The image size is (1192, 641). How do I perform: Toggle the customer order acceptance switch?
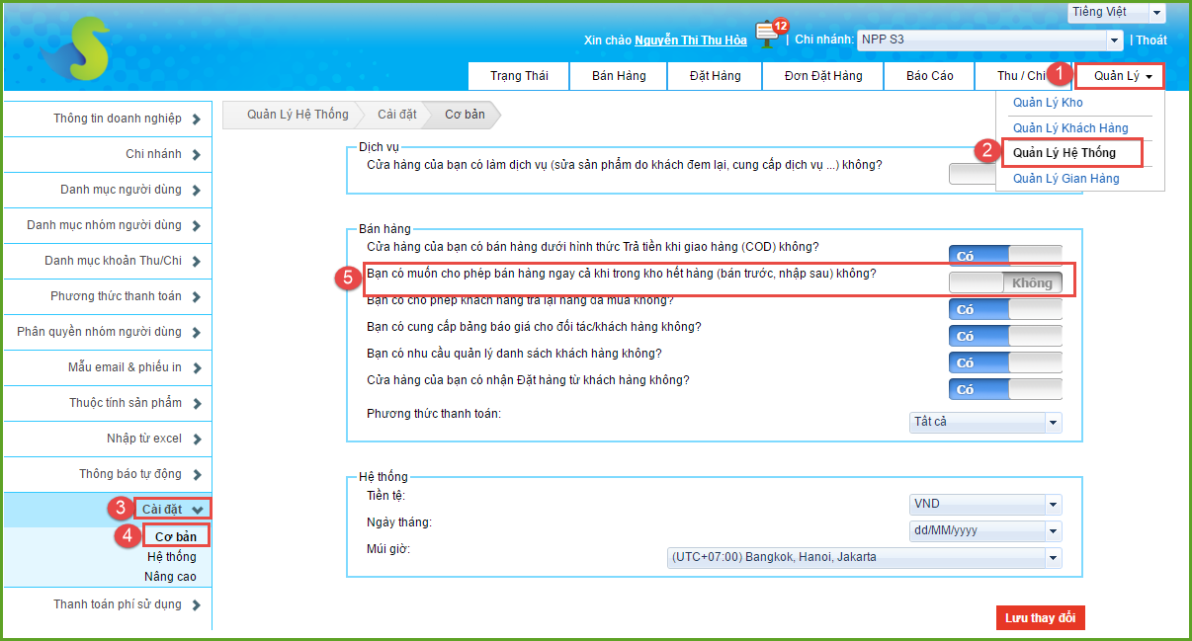1005,389
